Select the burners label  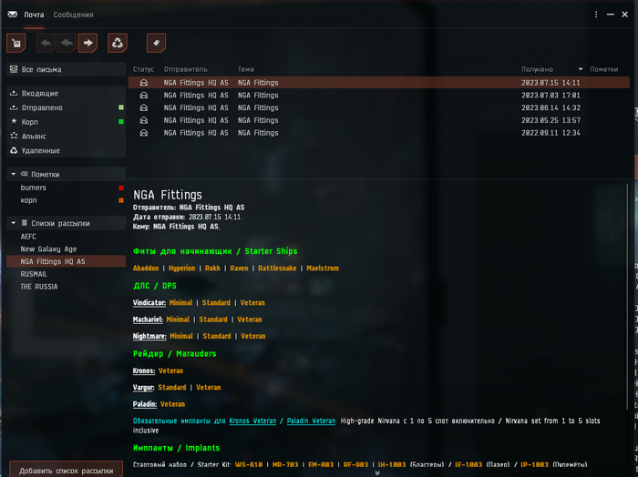(x=34, y=188)
